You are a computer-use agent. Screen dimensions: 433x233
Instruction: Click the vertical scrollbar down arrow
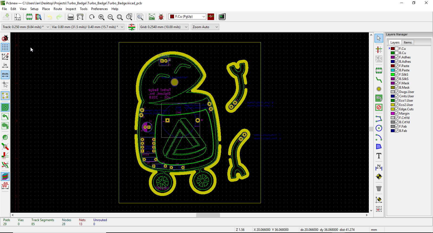click(371, 210)
